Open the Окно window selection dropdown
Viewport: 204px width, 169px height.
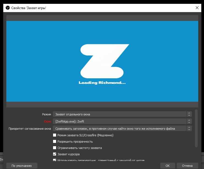(x=122, y=121)
